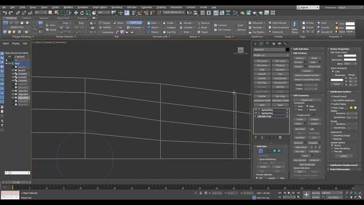Click the Select and Link icon
This screenshot has width=364, height=205.
tap(18, 13)
